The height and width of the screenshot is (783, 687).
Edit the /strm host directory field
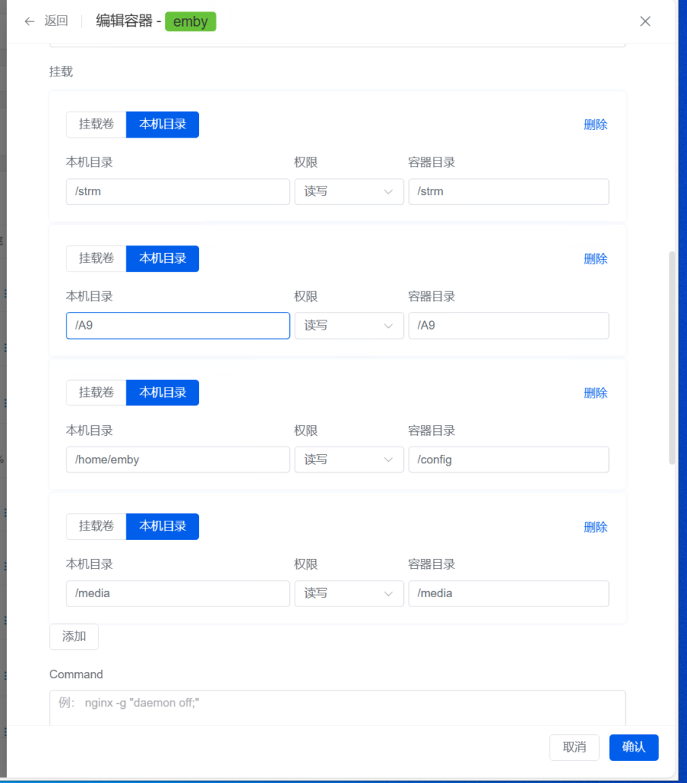[x=178, y=192]
